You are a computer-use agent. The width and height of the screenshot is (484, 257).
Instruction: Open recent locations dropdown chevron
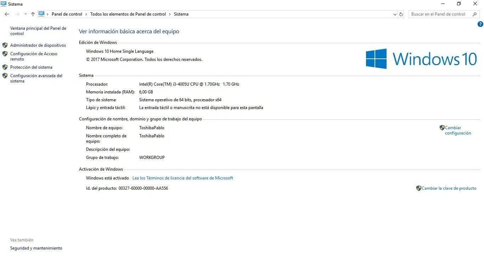pos(26,14)
